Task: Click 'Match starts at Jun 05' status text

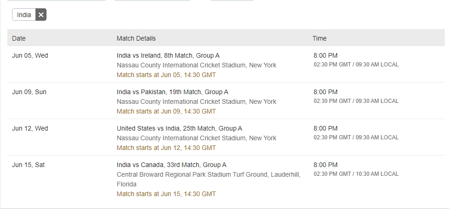Action: (x=166, y=75)
